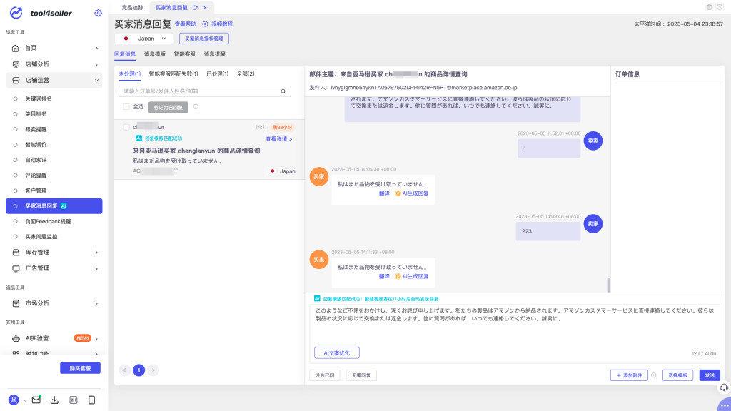
Task: Click the 发送 send button
Action: click(x=710, y=375)
